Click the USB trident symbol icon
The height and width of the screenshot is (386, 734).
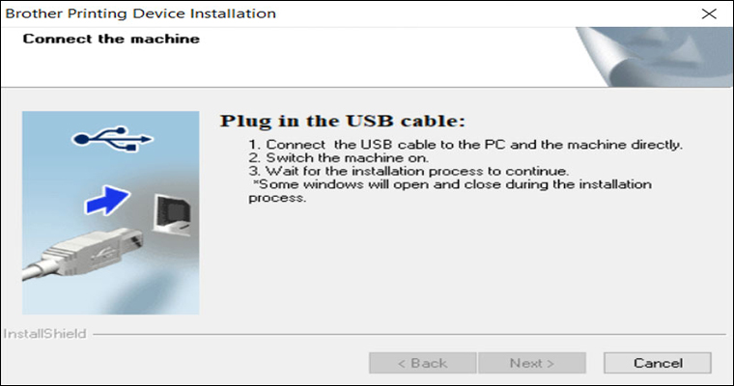[112, 141]
